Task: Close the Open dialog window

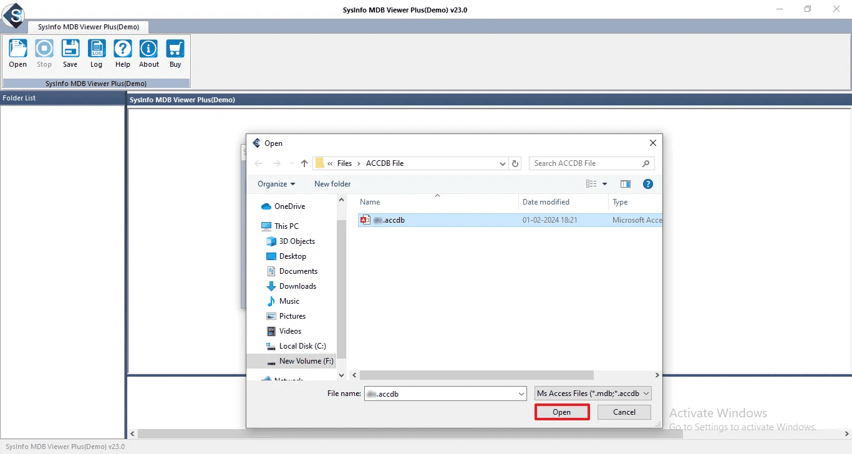Action: [x=653, y=143]
